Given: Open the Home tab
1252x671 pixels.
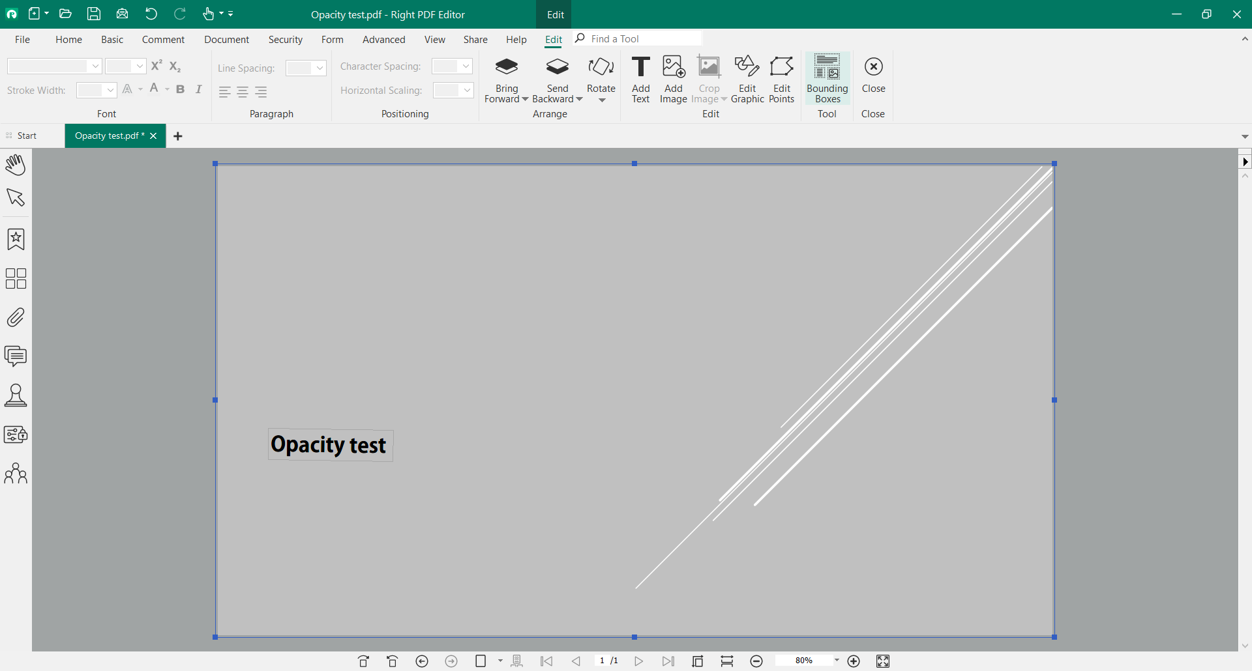Looking at the screenshot, I should click(68, 39).
